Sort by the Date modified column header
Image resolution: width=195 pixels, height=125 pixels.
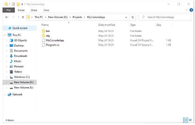coord(107,25)
